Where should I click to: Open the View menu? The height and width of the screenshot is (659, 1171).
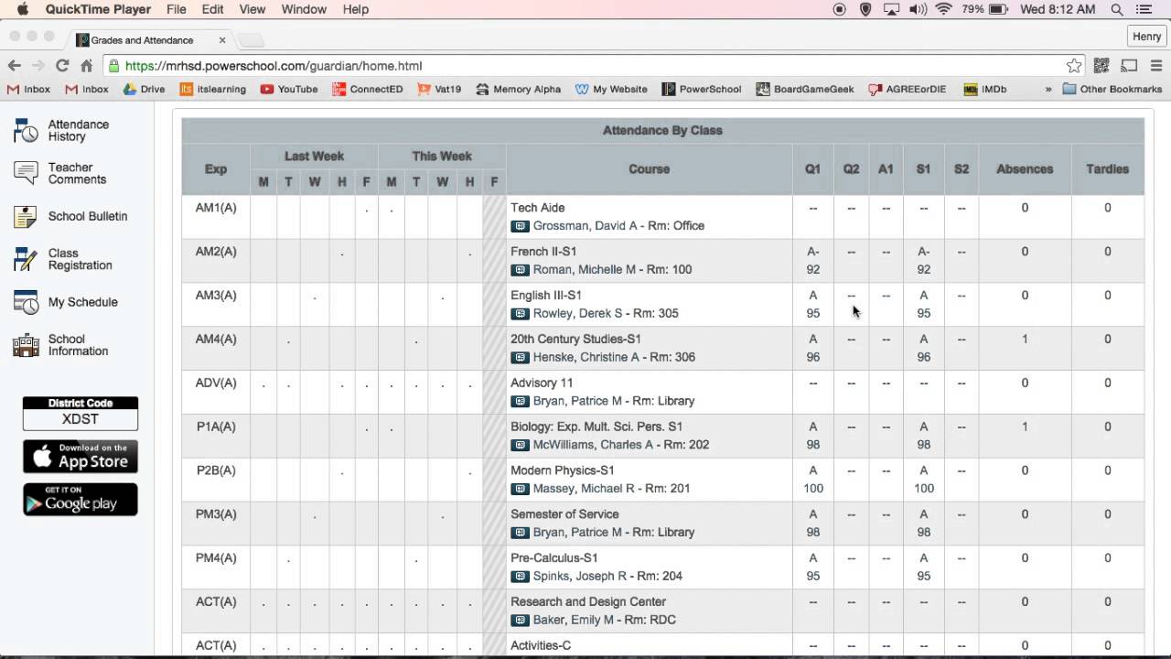[x=252, y=9]
